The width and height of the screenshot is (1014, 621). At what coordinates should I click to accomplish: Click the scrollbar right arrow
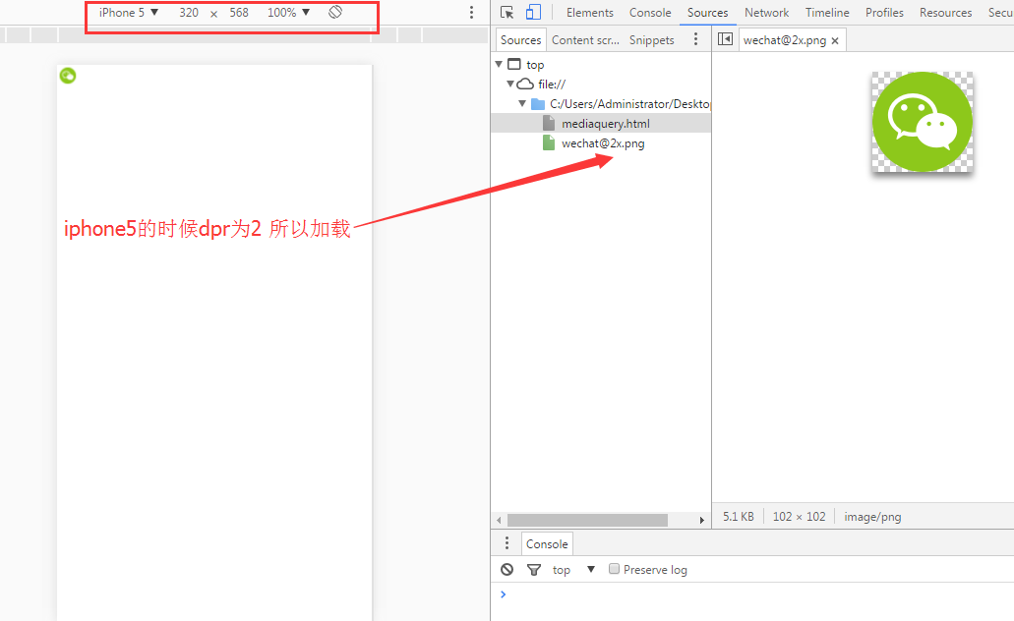pyautogui.click(x=701, y=520)
